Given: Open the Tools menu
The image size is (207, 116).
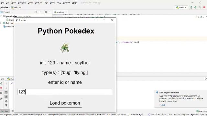Looking at the screenshot, I should [52, 3].
